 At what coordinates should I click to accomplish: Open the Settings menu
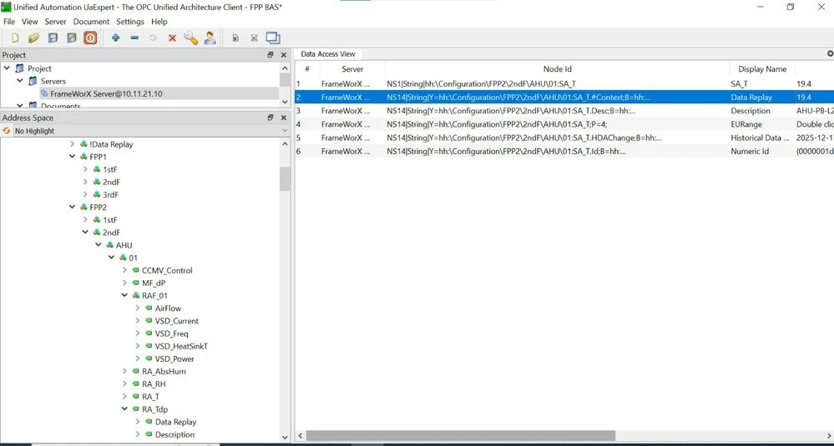coord(130,22)
